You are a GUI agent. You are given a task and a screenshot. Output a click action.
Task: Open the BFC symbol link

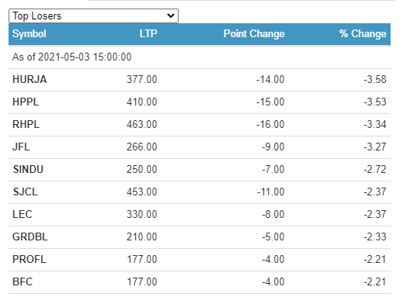(23, 281)
